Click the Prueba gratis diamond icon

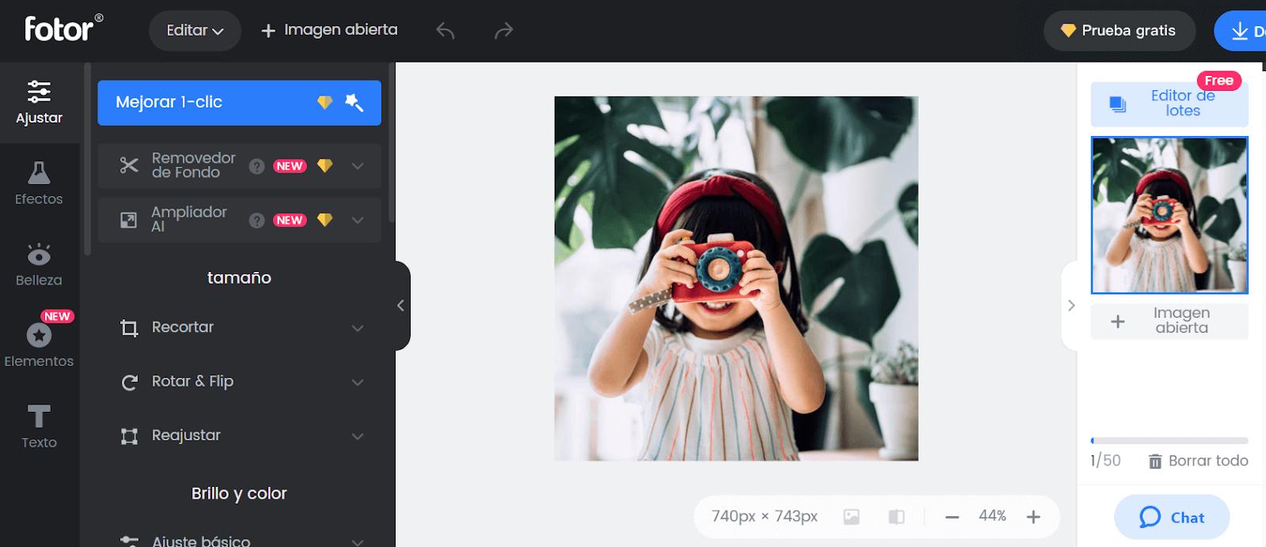pyautogui.click(x=1068, y=31)
